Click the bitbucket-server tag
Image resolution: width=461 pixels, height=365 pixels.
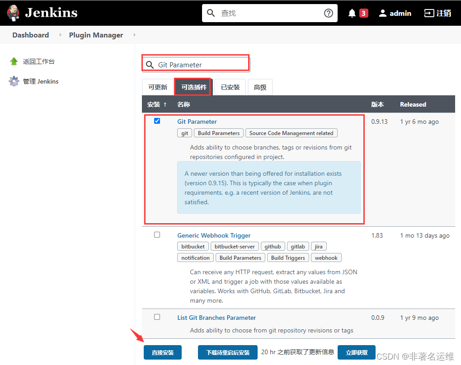(235, 247)
